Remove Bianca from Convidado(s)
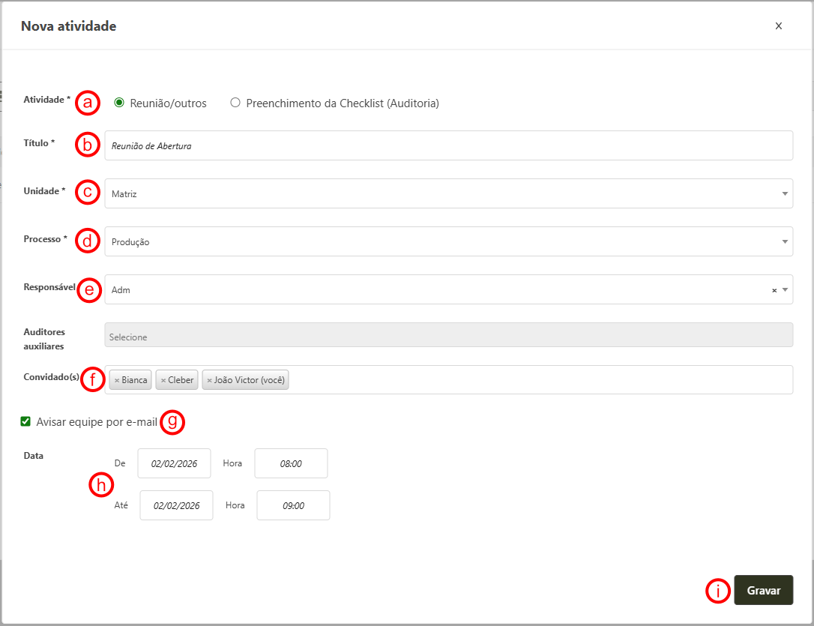Viewport: 814px width, 626px height. click(117, 381)
